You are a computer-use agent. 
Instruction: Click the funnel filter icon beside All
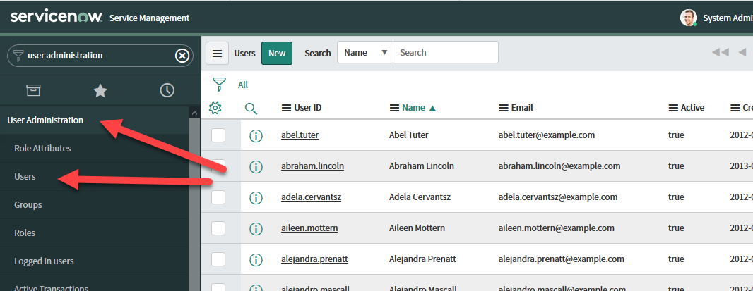pyautogui.click(x=219, y=84)
